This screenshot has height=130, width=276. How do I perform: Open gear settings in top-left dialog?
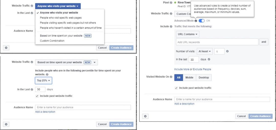click(6, 48)
